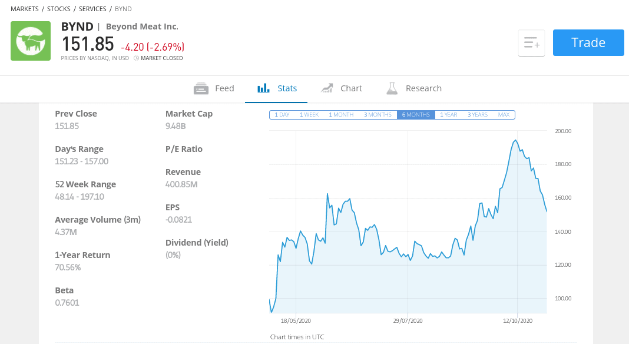Open the Feed tab

[214, 88]
